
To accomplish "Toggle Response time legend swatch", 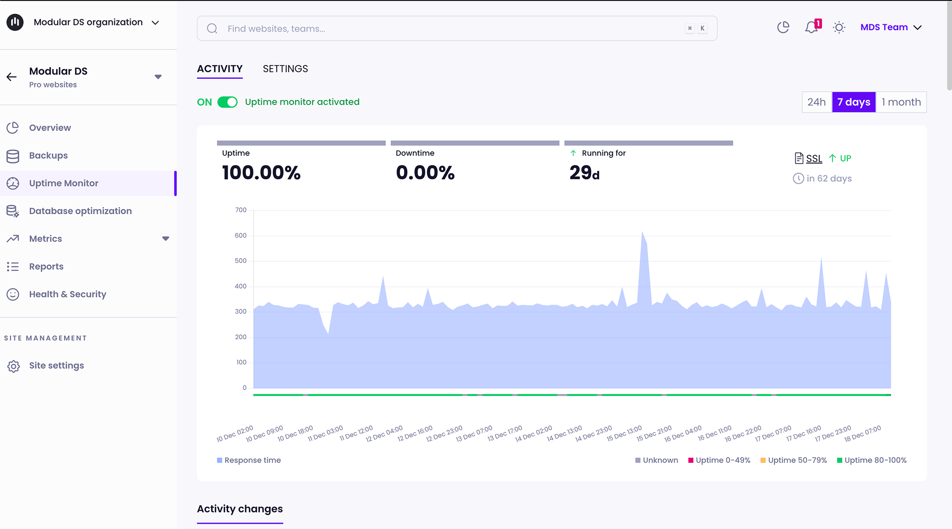I will click(x=219, y=460).
